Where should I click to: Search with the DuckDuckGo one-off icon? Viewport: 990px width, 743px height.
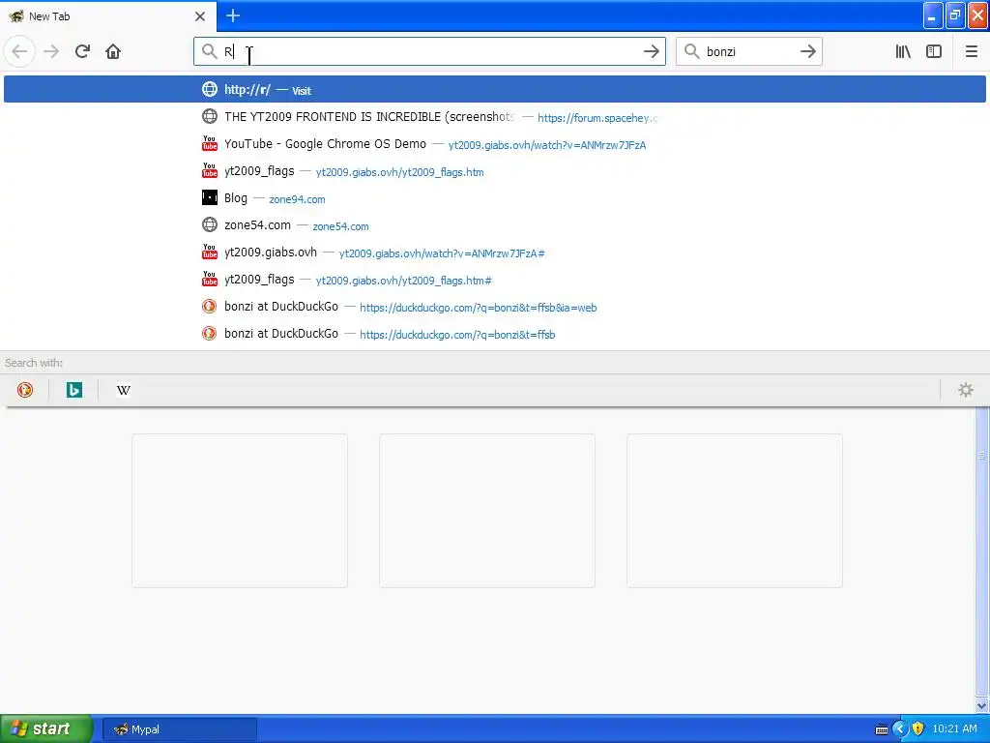click(24, 391)
